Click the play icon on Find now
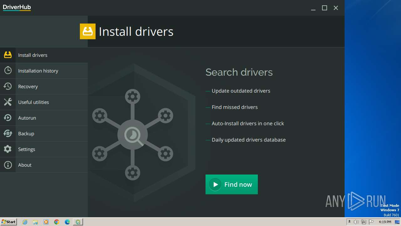401x226 pixels. click(215, 185)
